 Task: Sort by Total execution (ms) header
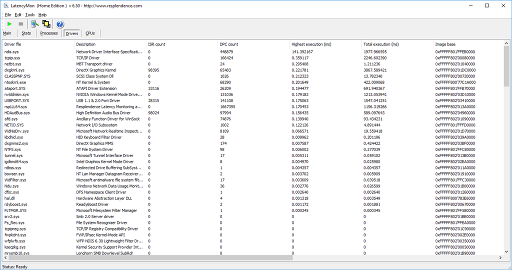(x=397, y=44)
